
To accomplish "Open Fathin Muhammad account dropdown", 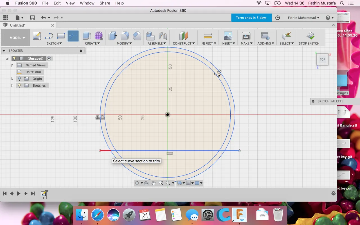I will click(303, 18).
